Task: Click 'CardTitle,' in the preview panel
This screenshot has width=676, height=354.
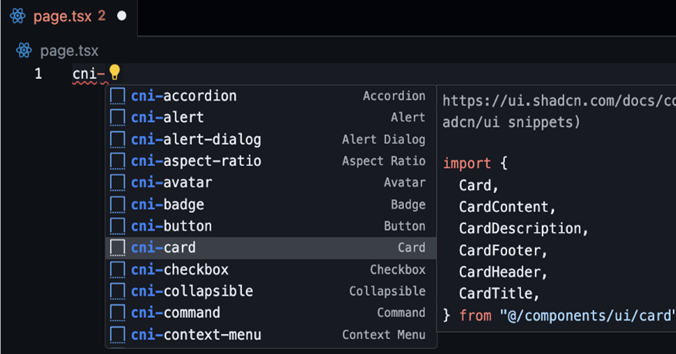Action: (500, 293)
